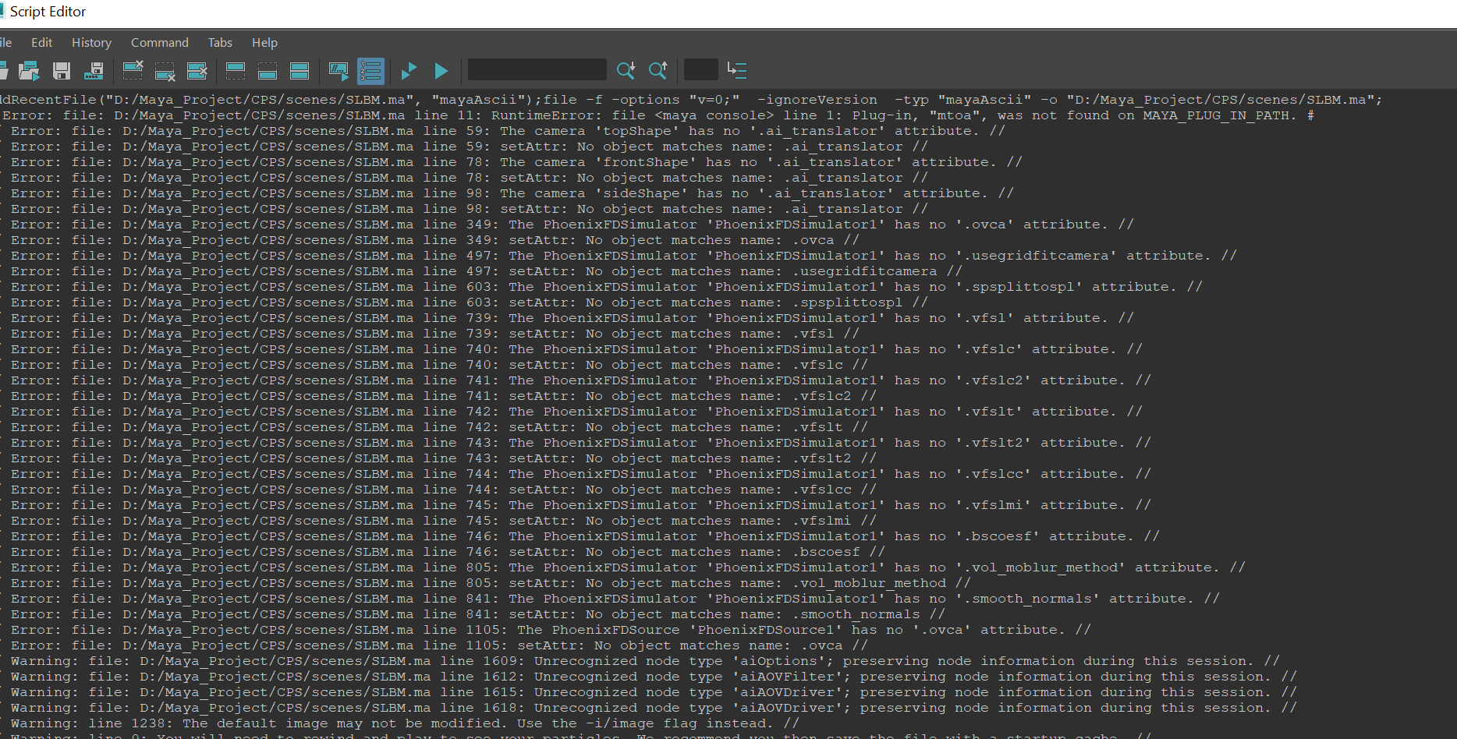Clear All toolbar icon
1457x739 pixels.
point(197,71)
